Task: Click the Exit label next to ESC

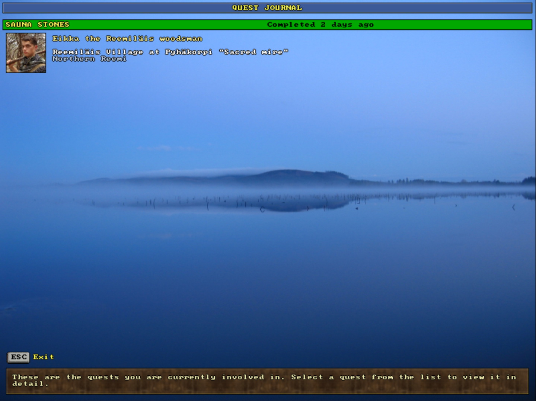Action: click(43, 357)
